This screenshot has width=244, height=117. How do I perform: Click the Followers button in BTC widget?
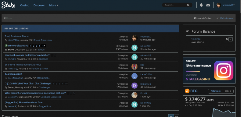[x=215, y=91]
